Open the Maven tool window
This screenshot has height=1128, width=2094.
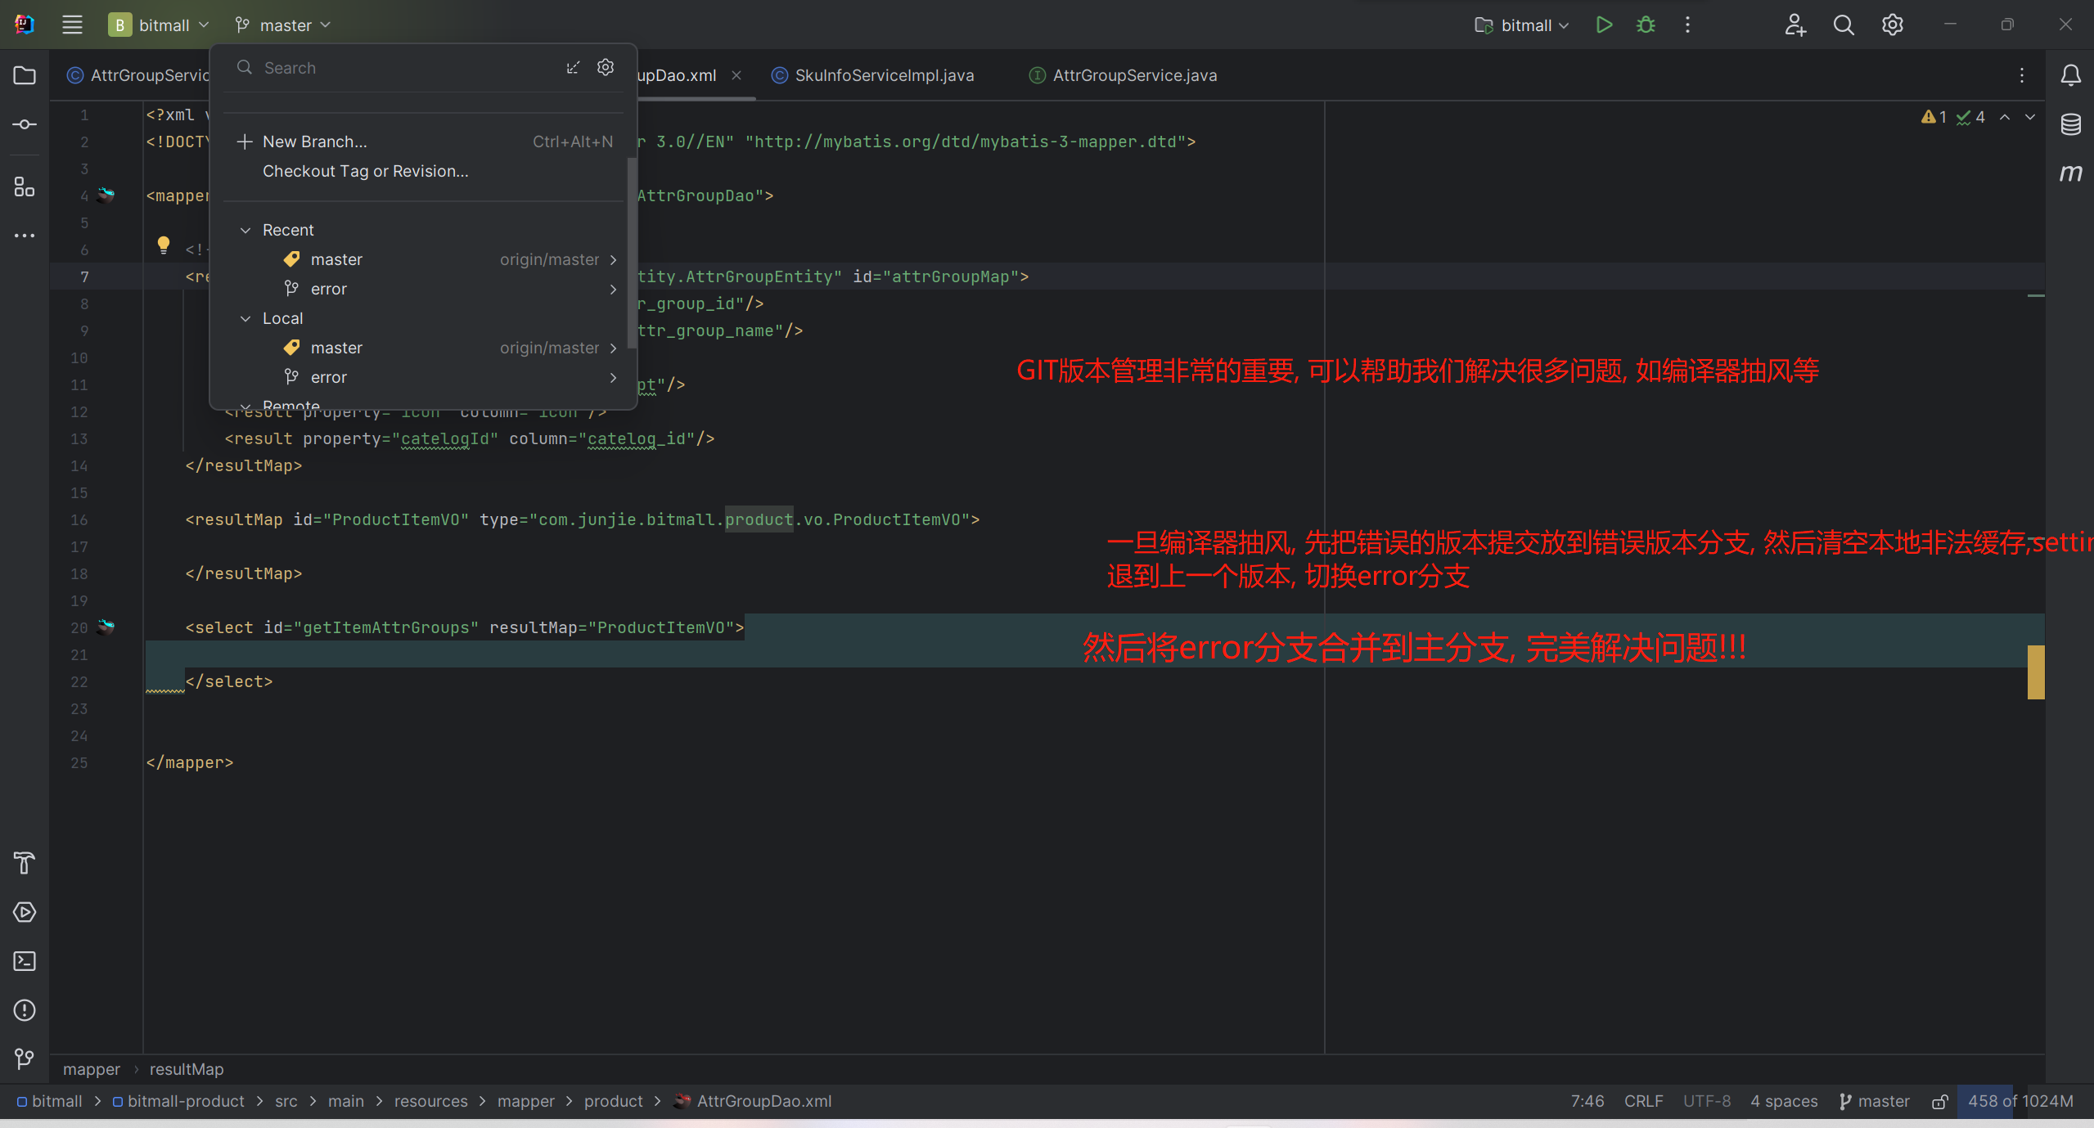click(x=2071, y=173)
